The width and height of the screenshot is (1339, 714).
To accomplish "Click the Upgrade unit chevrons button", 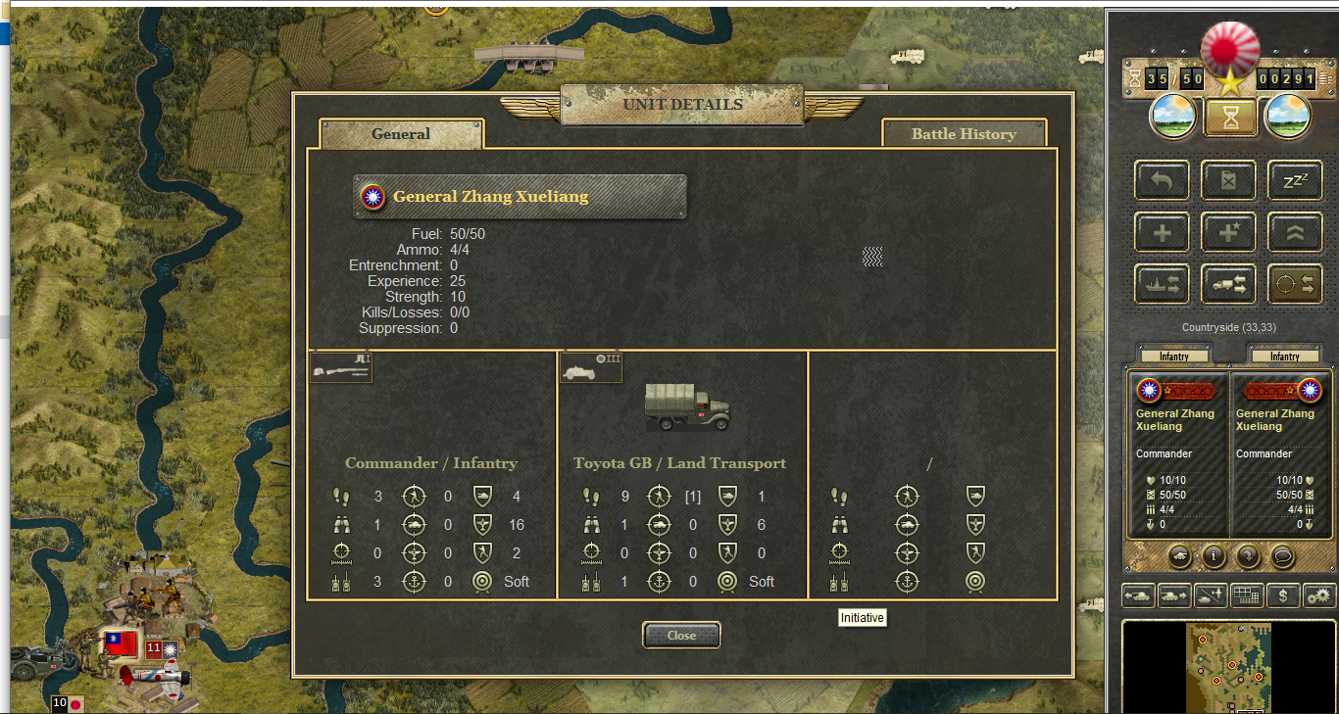I will point(1295,232).
